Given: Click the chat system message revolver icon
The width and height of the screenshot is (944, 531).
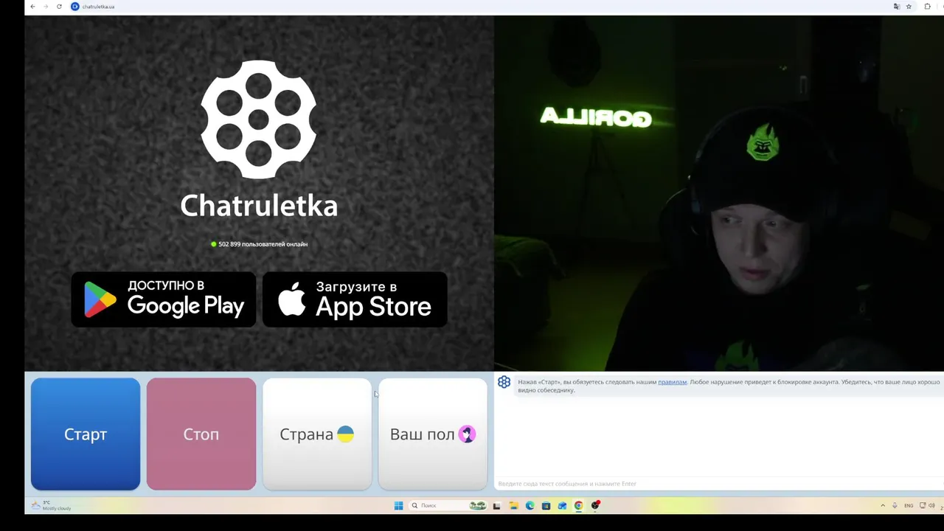Looking at the screenshot, I should click(504, 382).
